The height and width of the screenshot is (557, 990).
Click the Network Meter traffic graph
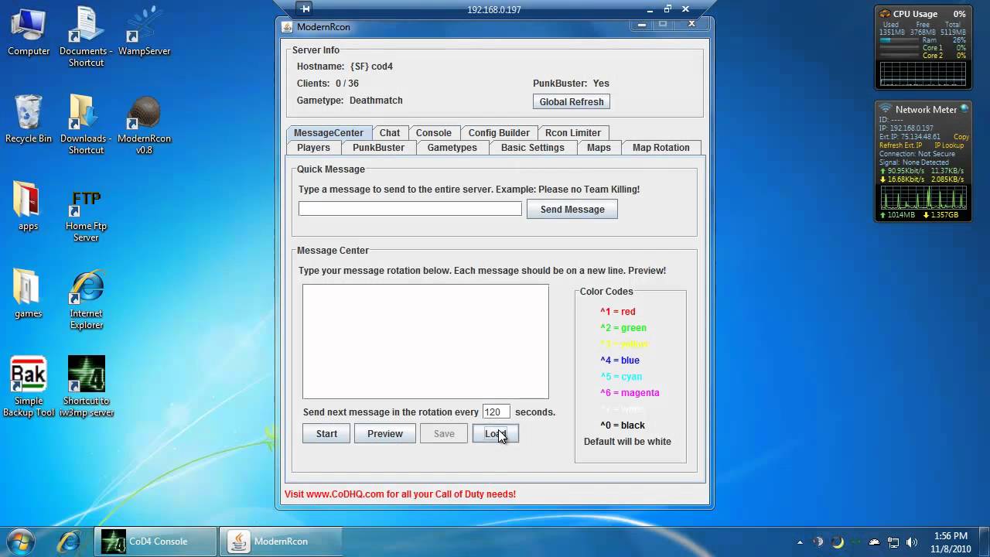[923, 197]
